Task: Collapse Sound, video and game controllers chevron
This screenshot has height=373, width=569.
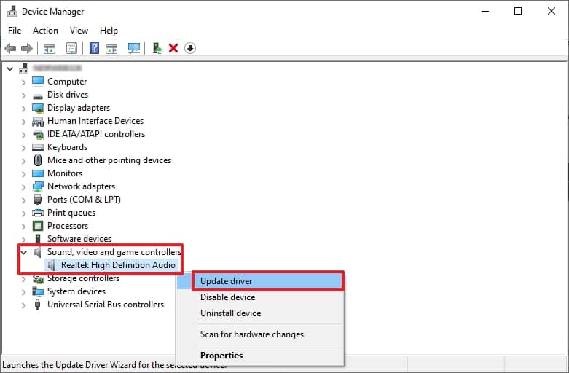Action: [24, 252]
